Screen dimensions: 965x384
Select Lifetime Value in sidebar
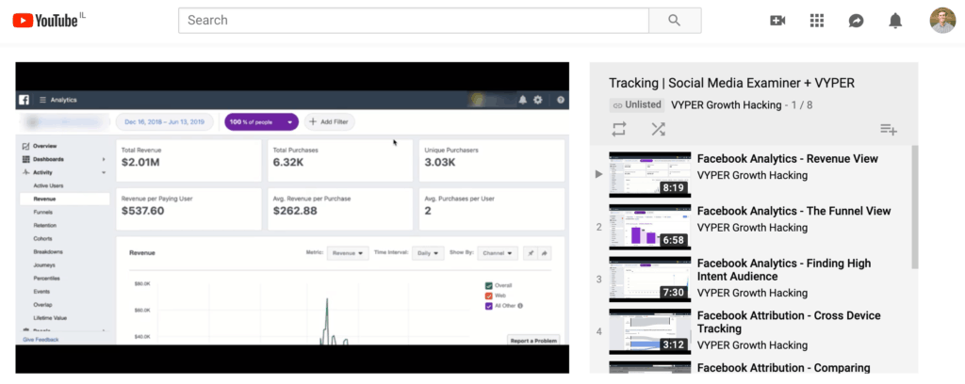point(50,318)
